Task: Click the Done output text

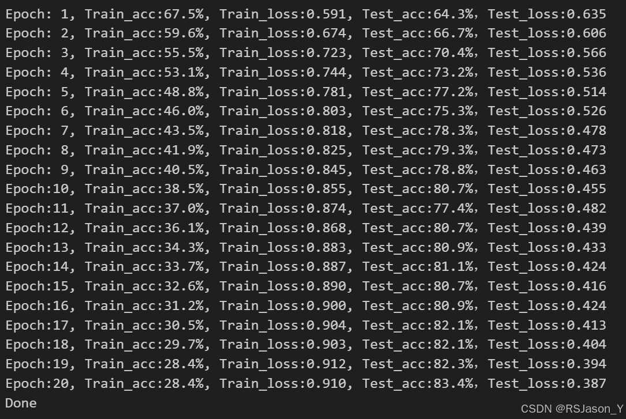Action: 21,403
